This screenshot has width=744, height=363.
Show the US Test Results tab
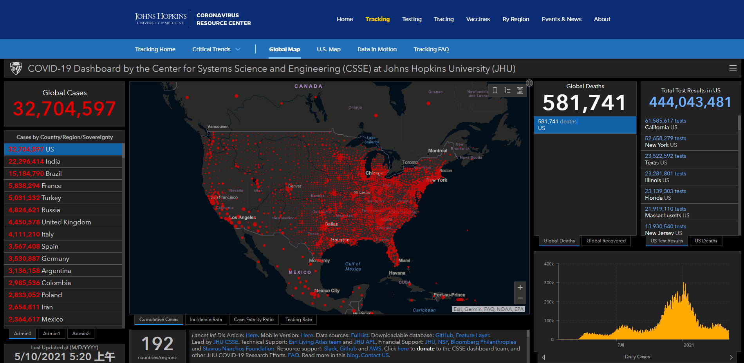tap(666, 241)
